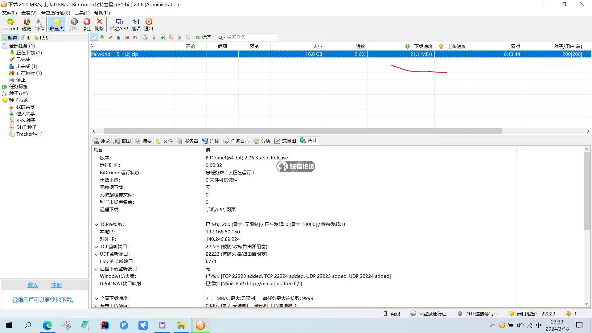Click the 磁链 magnet link button

click(x=27, y=24)
